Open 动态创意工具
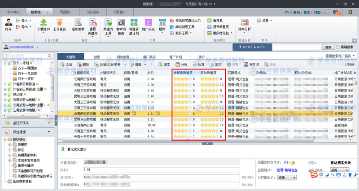The height and width of the screenshot is (191, 359). pyautogui.click(x=182, y=27)
